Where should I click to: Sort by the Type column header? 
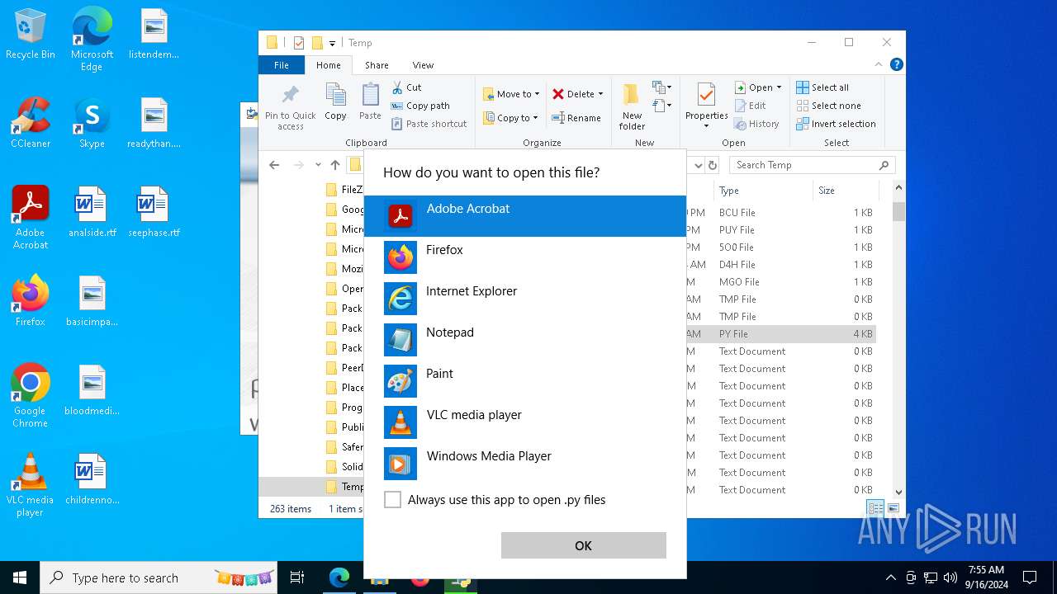click(765, 191)
